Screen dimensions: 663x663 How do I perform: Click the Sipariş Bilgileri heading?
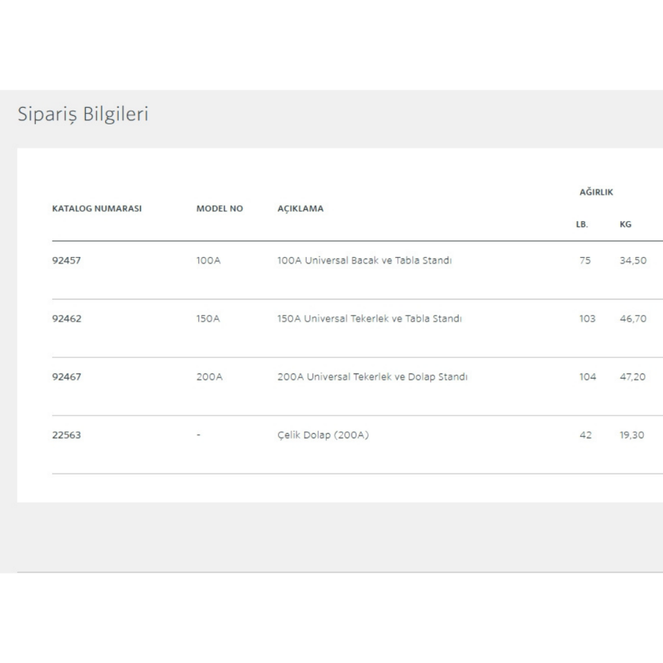pyautogui.click(x=83, y=114)
